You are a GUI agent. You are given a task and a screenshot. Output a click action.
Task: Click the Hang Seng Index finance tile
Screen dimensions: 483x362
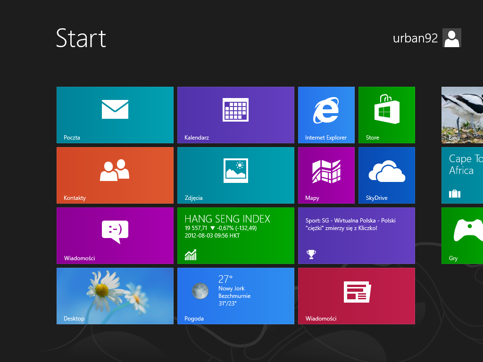(235, 235)
